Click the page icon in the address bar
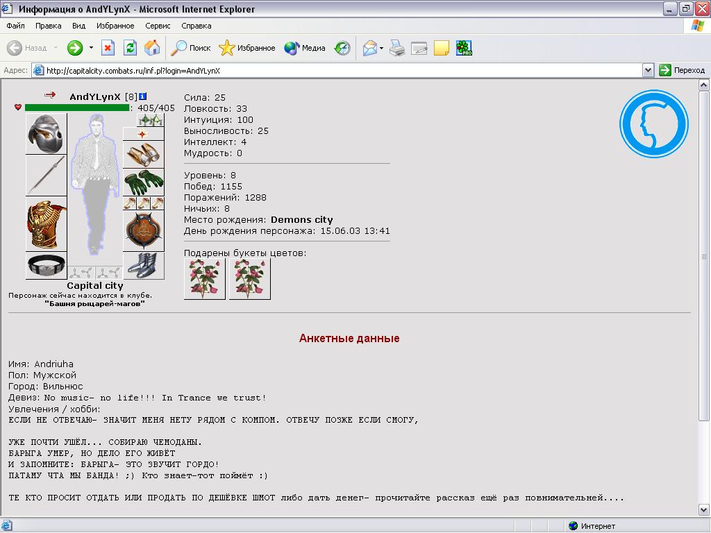This screenshot has width=711, height=533. (x=39, y=70)
